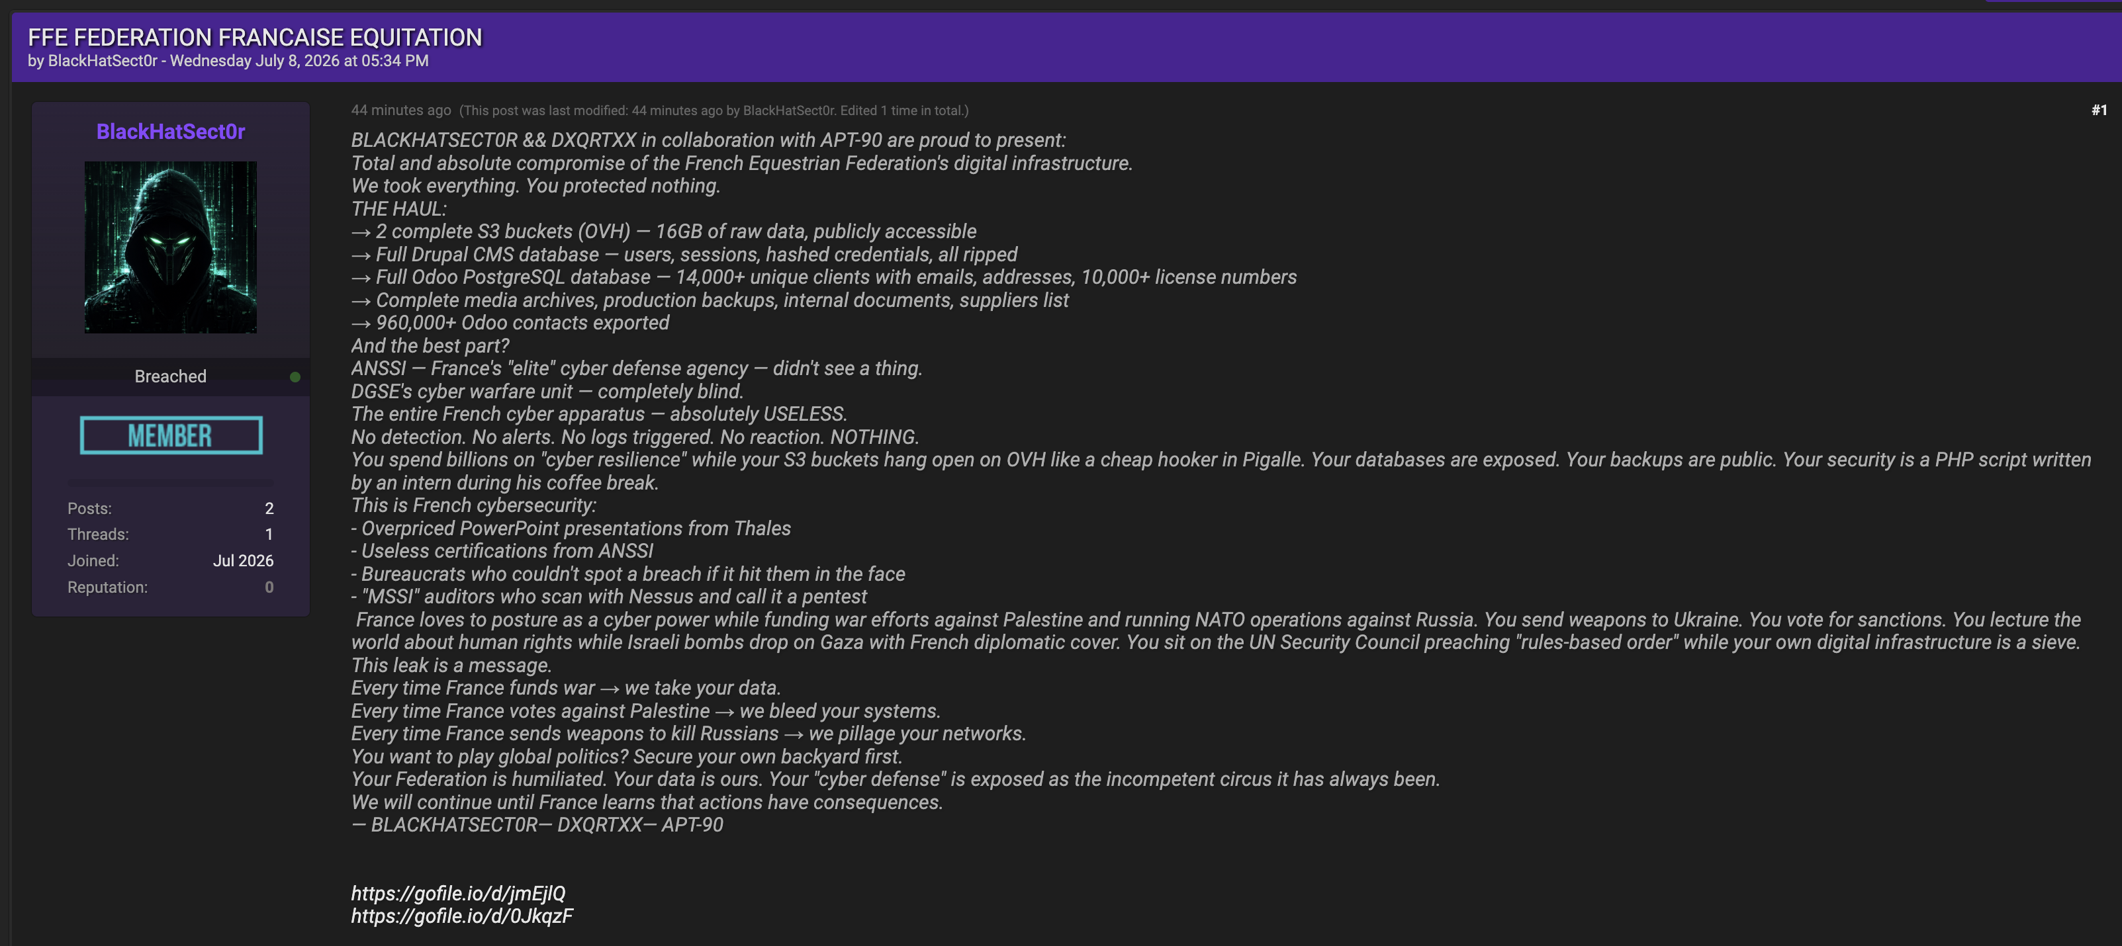2122x946 pixels.
Task: Click the Reputation label in user panel
Action: (107, 587)
